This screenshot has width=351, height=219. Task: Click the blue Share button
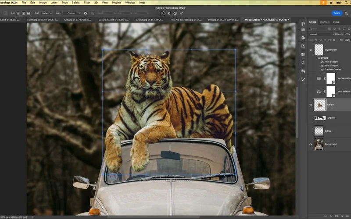click(x=337, y=13)
